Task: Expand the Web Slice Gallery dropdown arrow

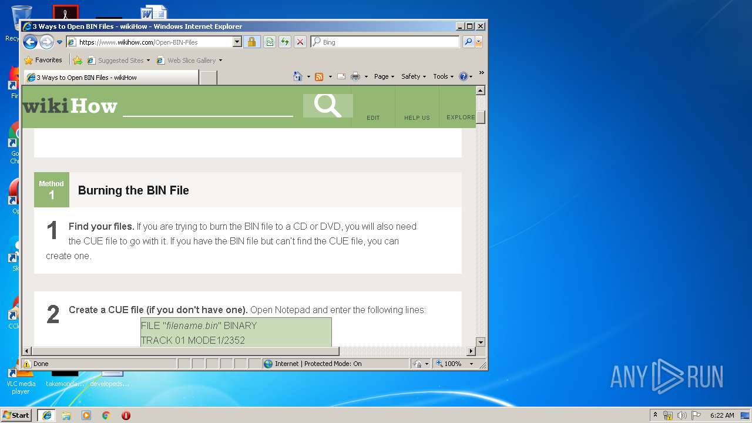Action: (x=220, y=61)
